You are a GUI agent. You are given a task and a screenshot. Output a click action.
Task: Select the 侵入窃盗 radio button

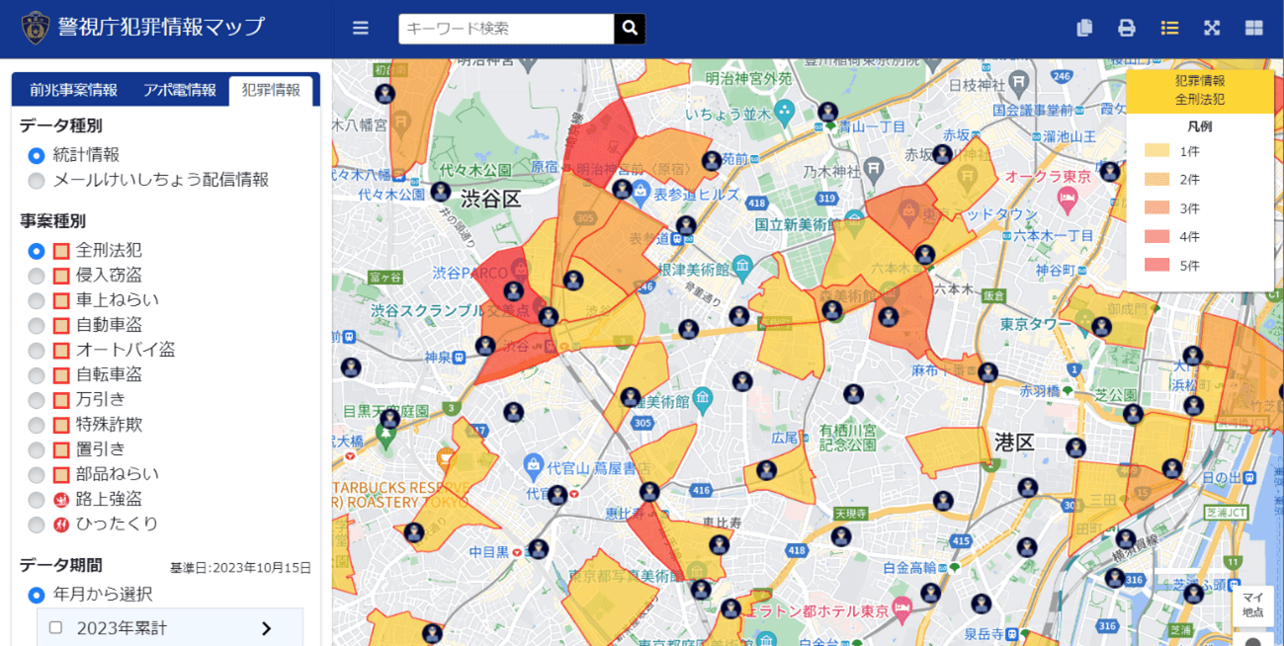(x=37, y=276)
